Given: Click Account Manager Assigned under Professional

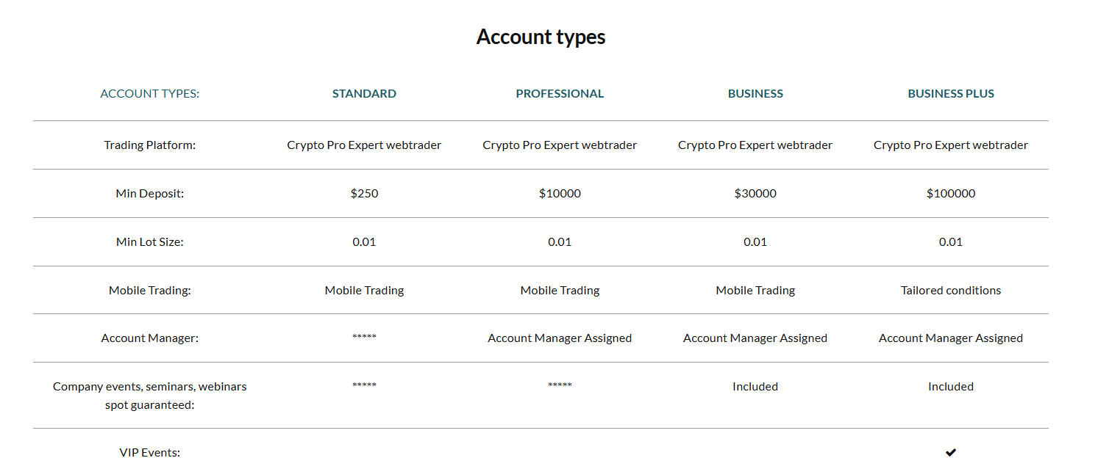Looking at the screenshot, I should pos(560,338).
